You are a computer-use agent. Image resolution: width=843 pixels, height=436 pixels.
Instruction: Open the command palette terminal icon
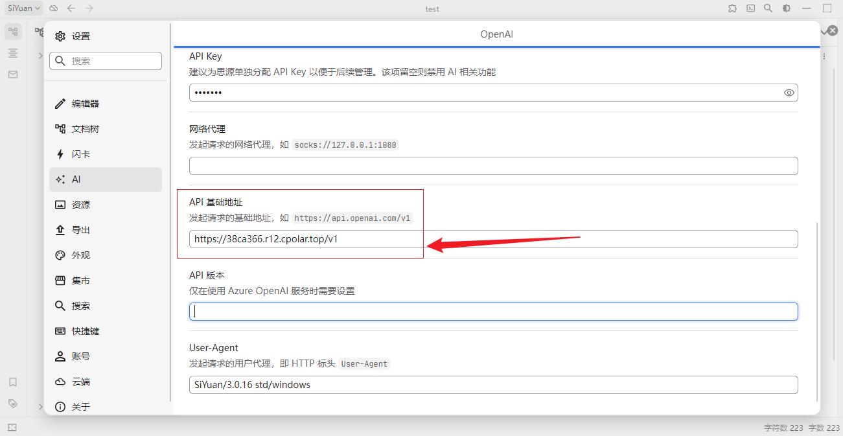click(x=750, y=8)
